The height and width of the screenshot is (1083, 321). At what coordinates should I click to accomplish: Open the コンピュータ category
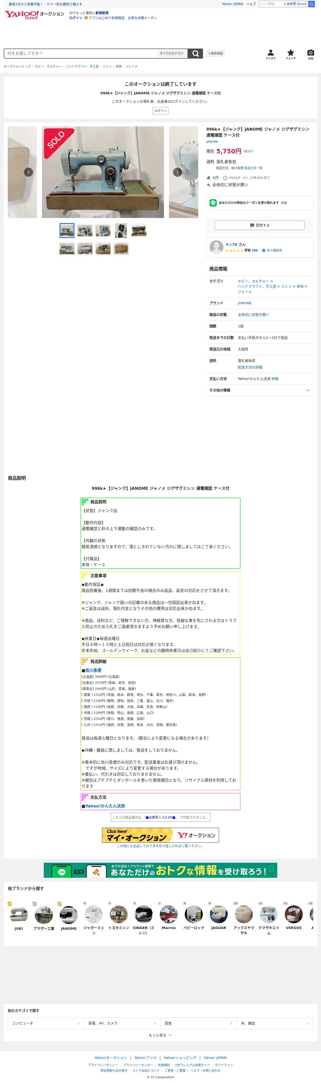(46, 1023)
